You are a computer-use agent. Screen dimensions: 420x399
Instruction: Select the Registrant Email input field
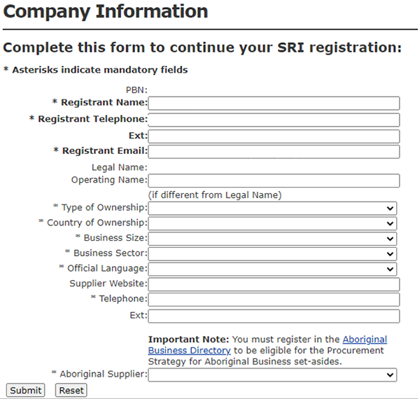point(274,151)
